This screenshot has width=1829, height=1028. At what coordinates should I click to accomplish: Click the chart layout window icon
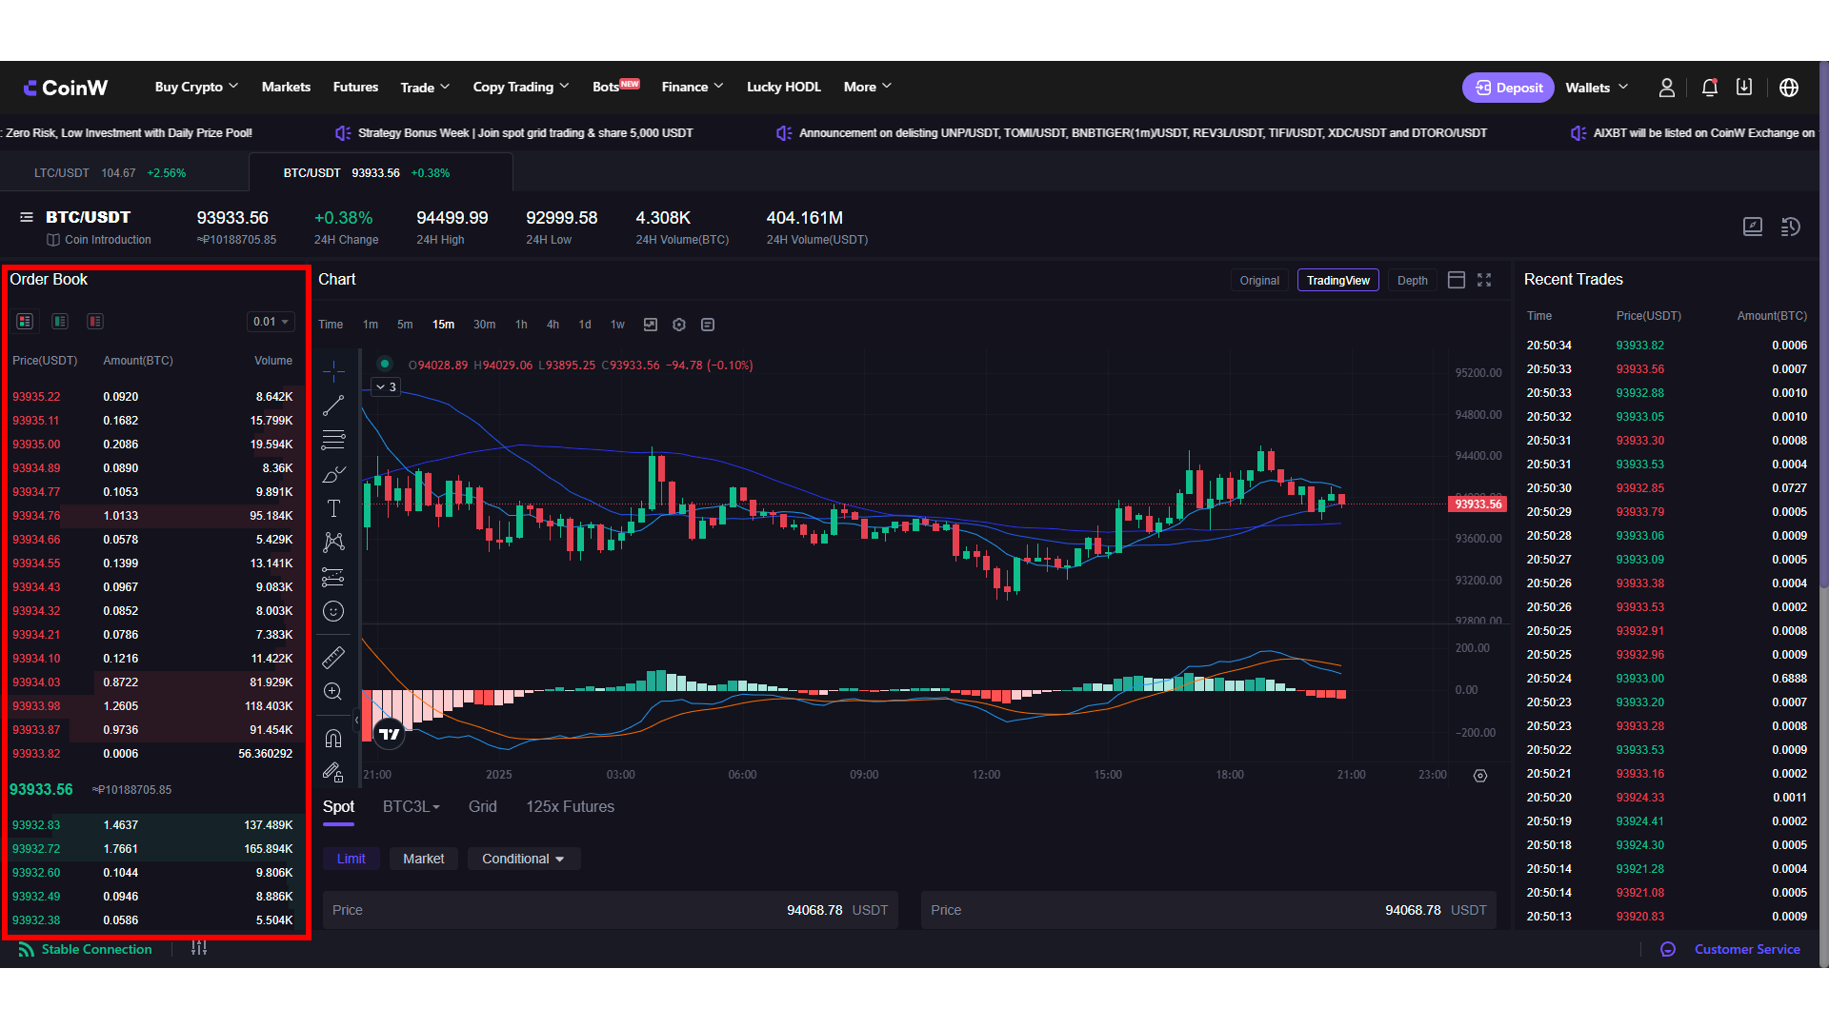[1457, 280]
